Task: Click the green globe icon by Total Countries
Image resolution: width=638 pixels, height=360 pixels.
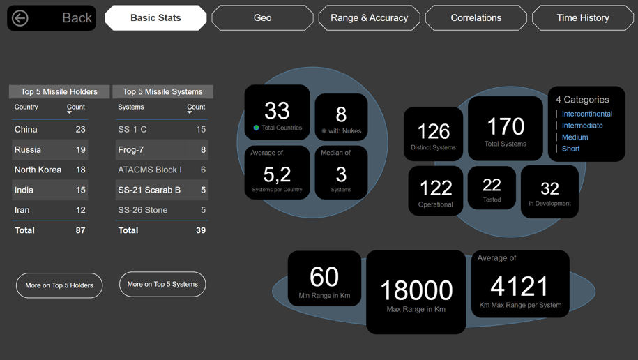Action: 256,128
